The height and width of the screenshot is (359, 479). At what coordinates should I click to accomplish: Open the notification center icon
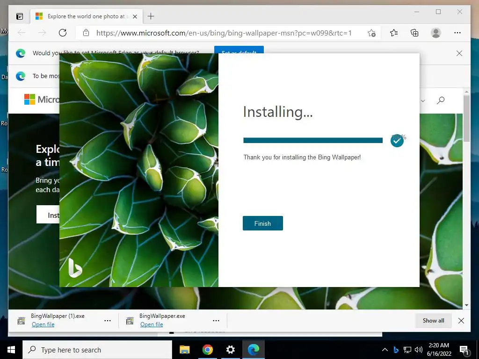click(464, 350)
